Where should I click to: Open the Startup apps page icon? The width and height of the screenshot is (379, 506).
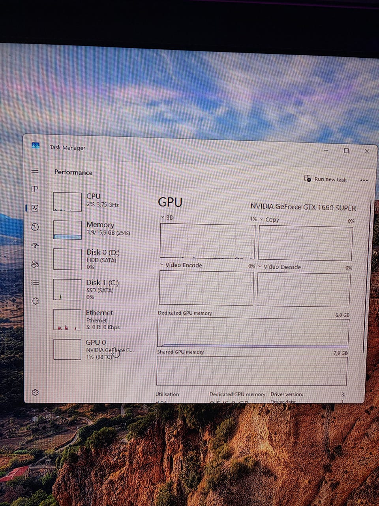[35, 245]
